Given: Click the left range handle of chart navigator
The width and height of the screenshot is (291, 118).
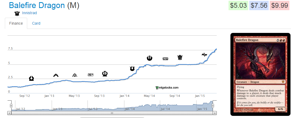Looking at the screenshot, I should click(x=11, y=106).
